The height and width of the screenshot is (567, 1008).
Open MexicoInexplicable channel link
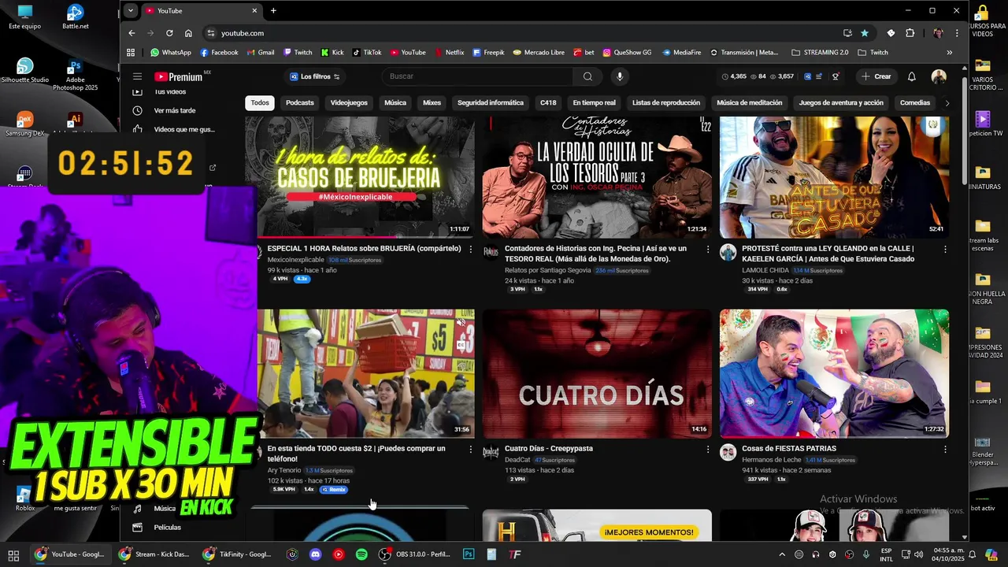(x=295, y=260)
